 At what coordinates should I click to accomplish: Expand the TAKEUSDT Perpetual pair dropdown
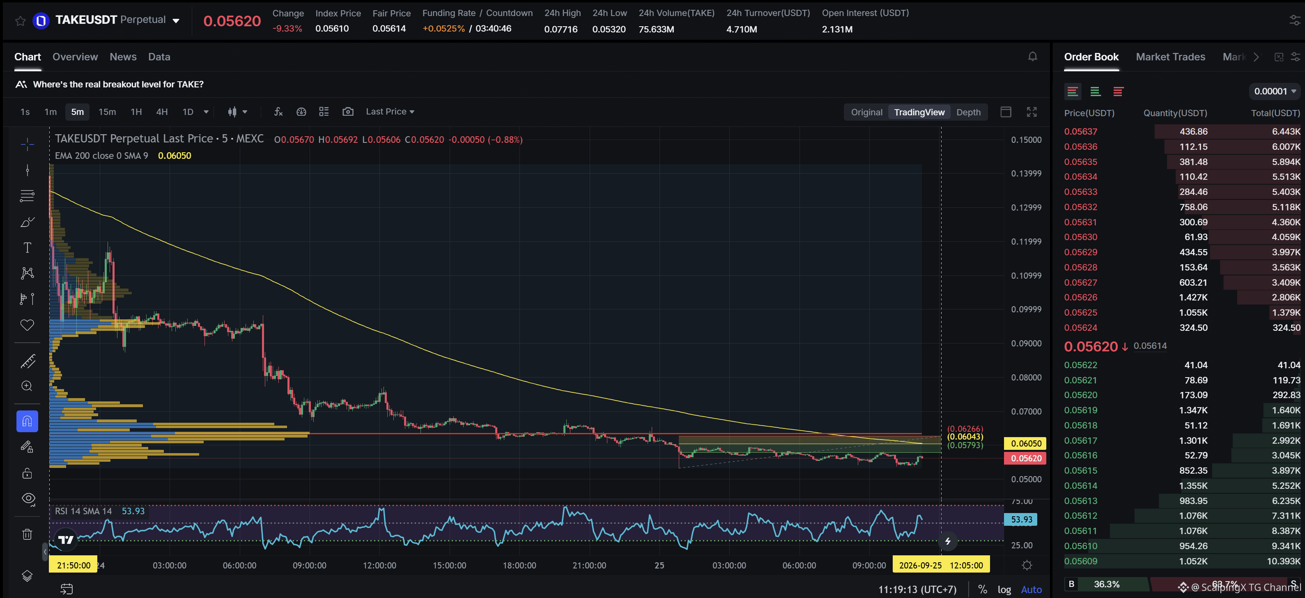[176, 21]
